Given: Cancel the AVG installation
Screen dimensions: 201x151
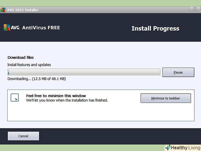Looking at the screenshot, I should click(23, 136).
